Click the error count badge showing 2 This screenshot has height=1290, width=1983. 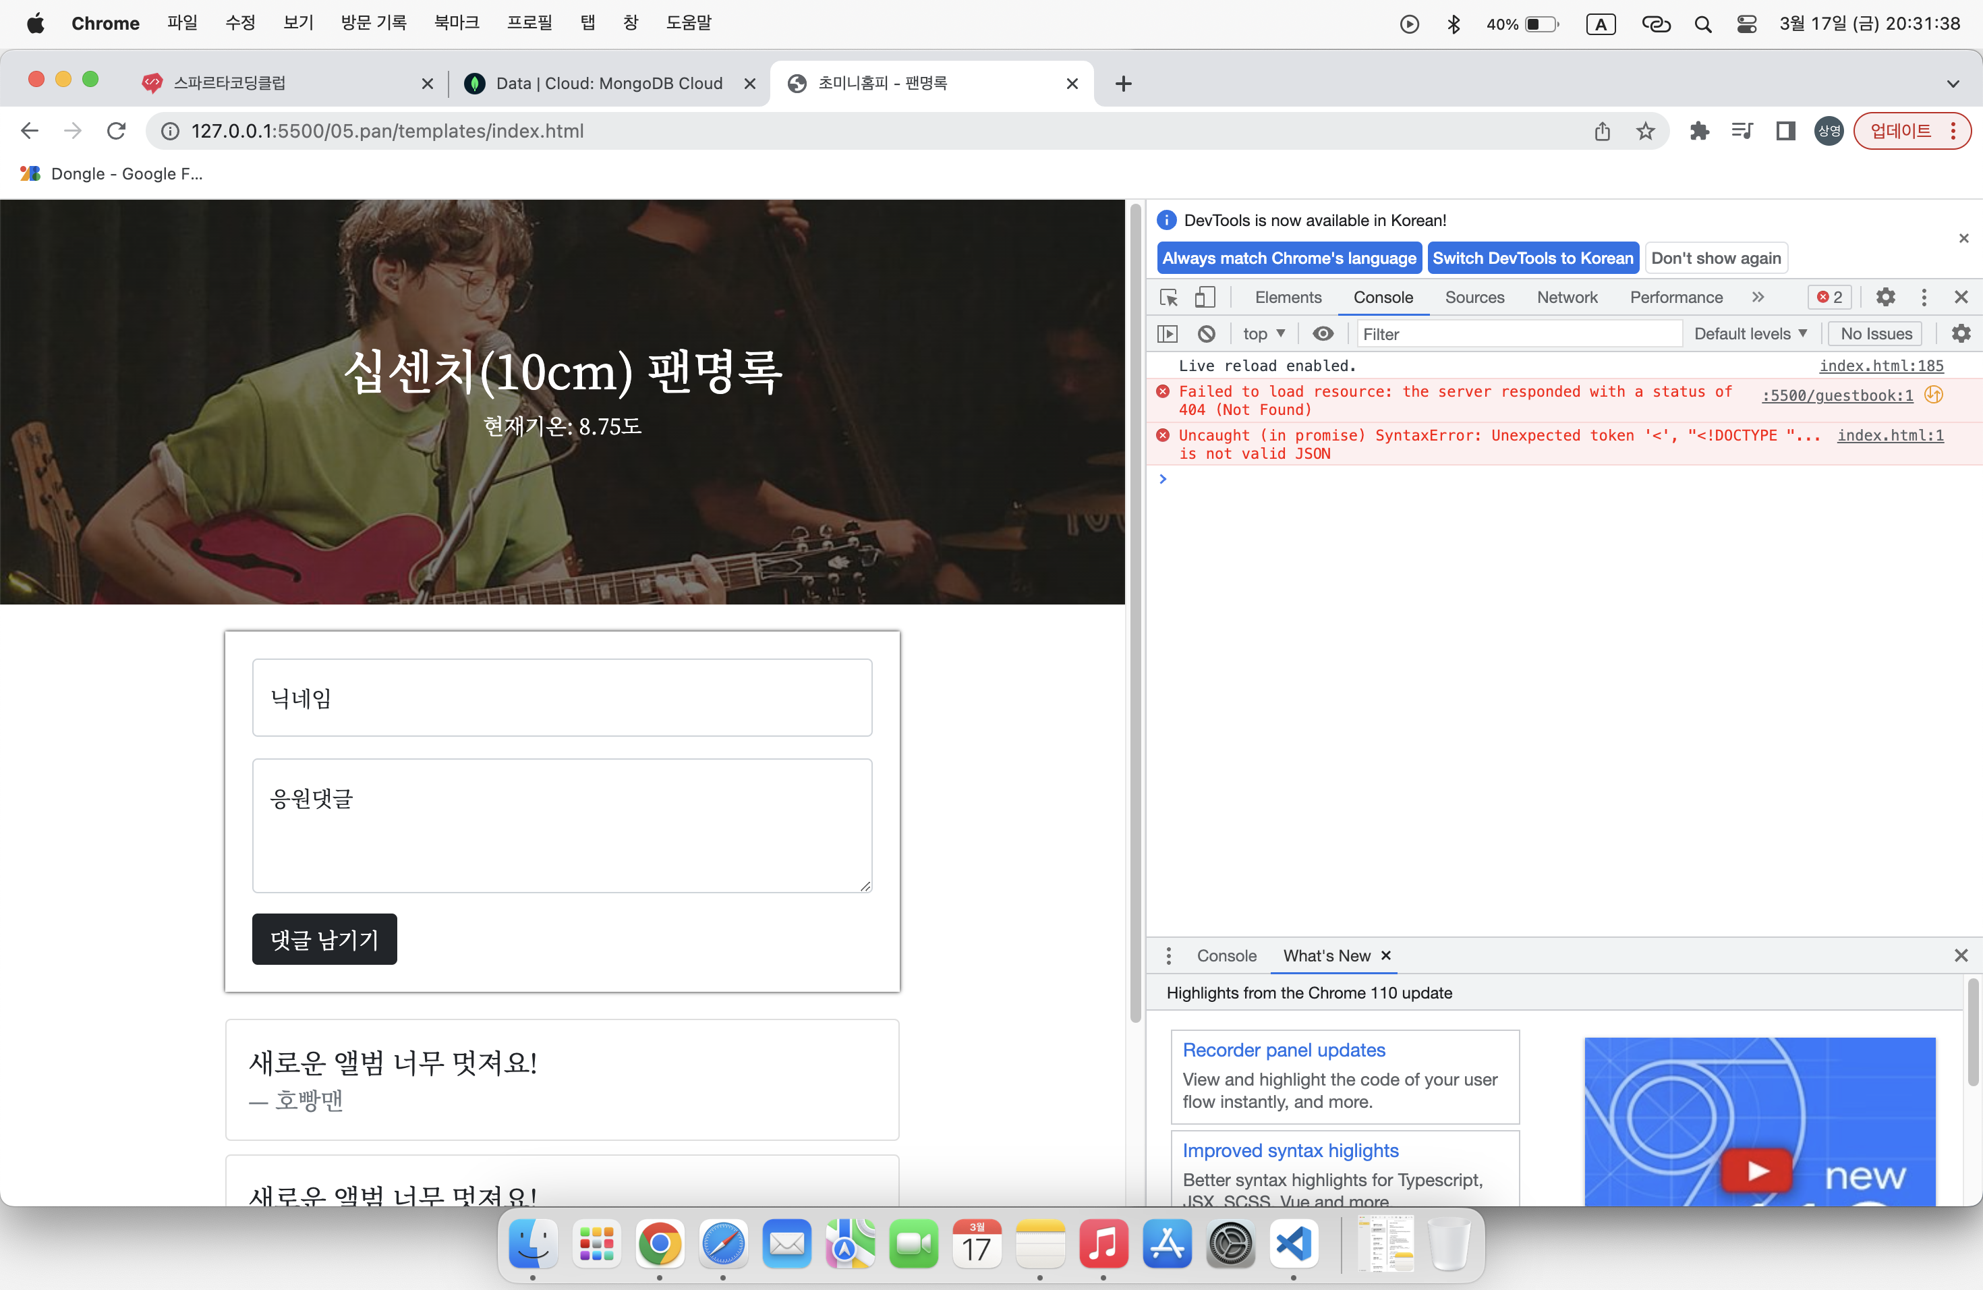point(1830,298)
